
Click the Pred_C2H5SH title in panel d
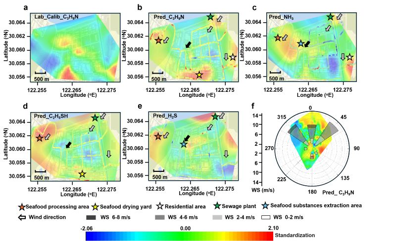pyautogui.click(x=51, y=116)
